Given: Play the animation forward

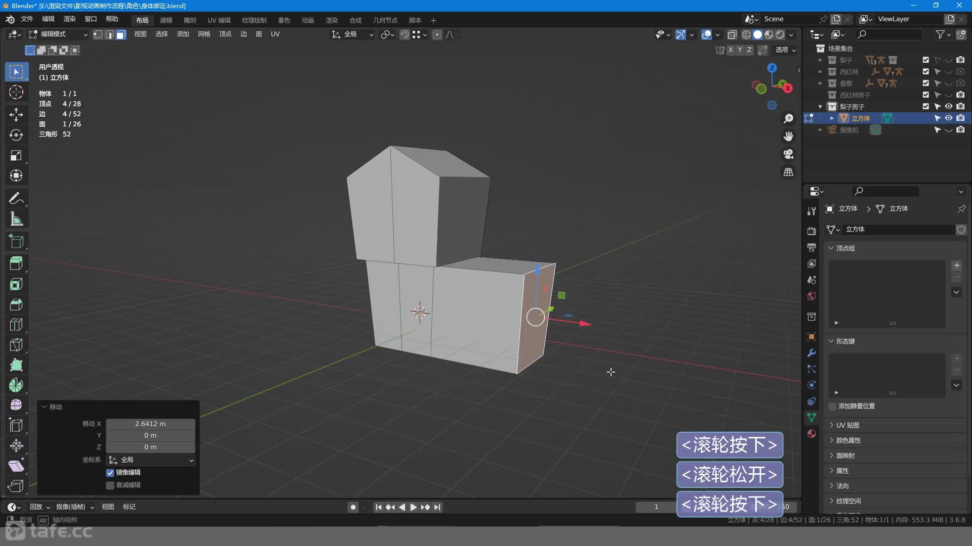Looking at the screenshot, I should click(x=413, y=507).
